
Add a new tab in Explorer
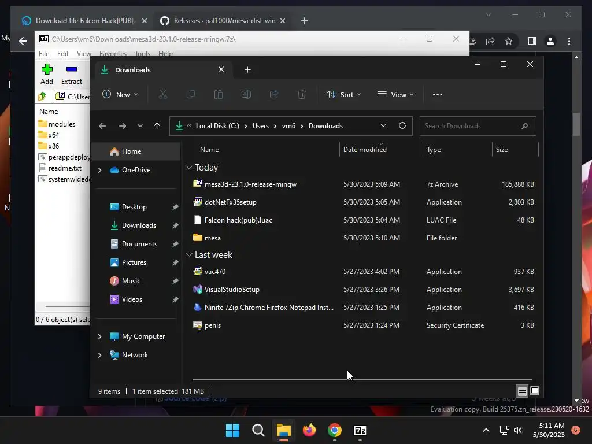pyautogui.click(x=247, y=70)
